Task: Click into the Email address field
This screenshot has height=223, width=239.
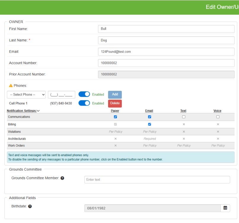Action: pyautogui.click(x=166, y=51)
